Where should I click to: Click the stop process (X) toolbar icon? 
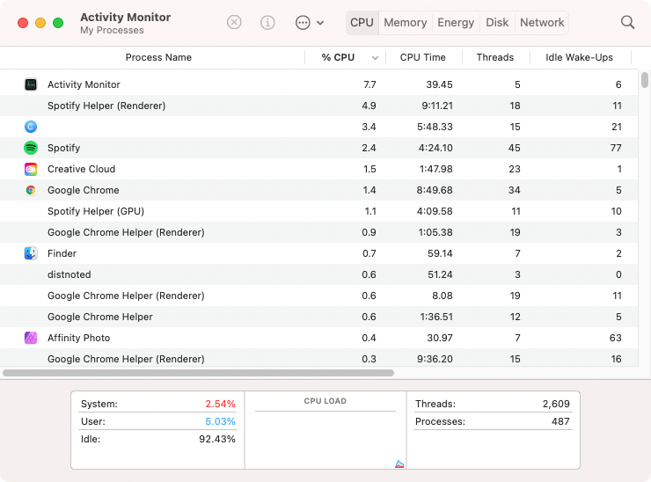pos(234,22)
